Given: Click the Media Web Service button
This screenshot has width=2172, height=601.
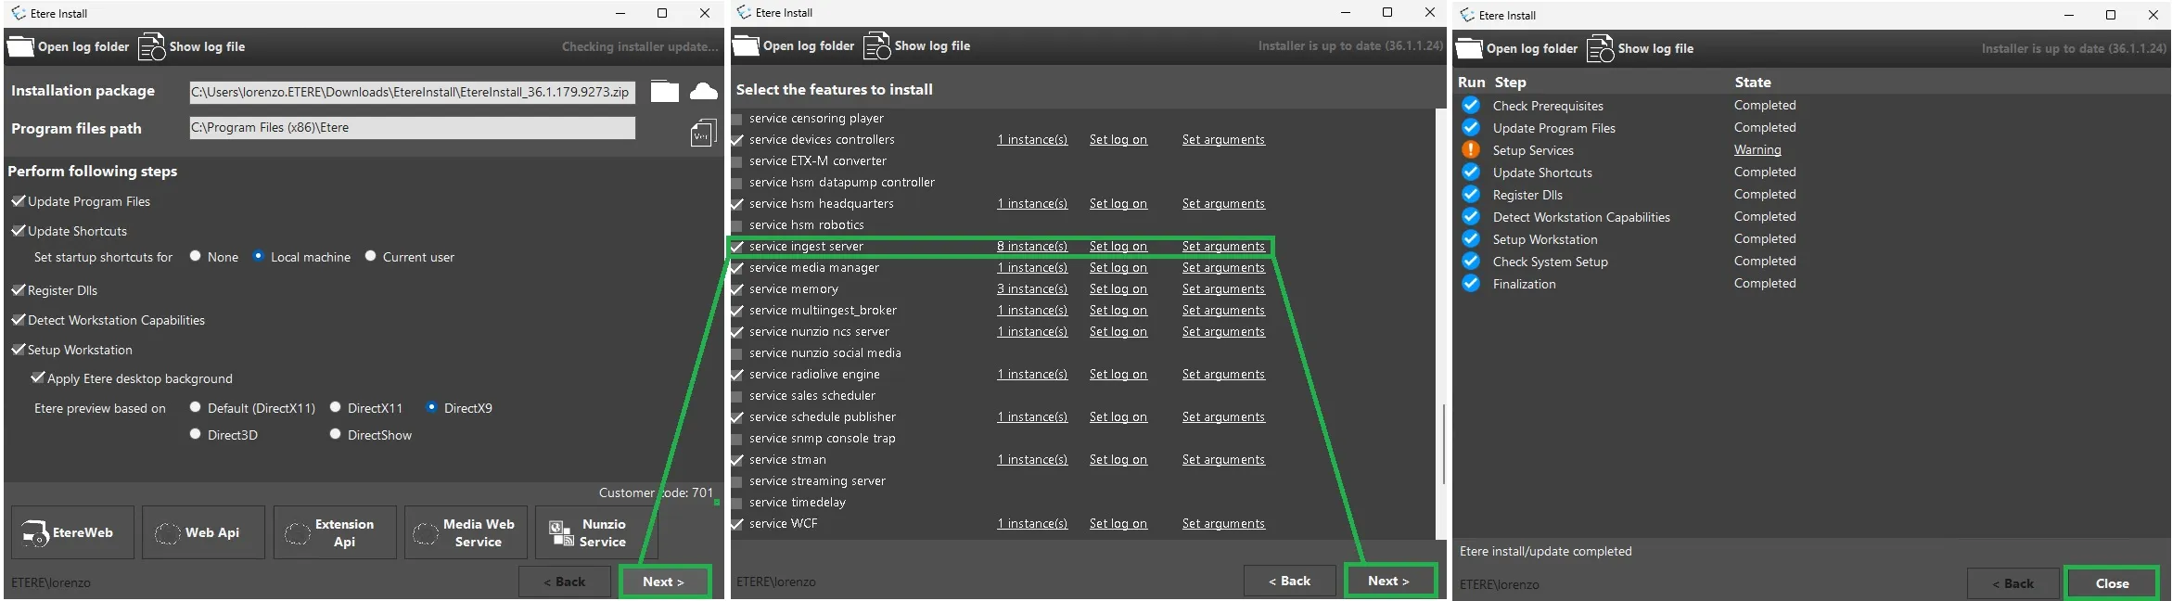Looking at the screenshot, I should pyautogui.click(x=466, y=532).
